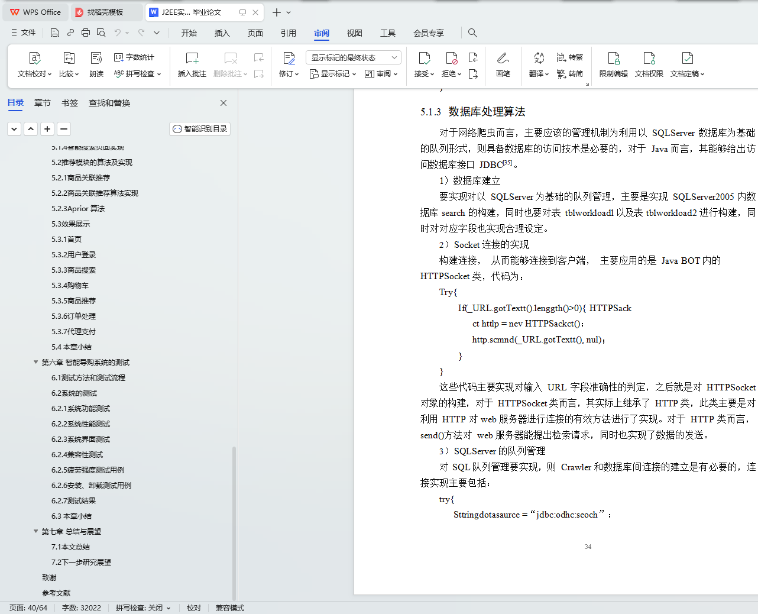Image resolution: width=758 pixels, height=614 pixels.
Task: Click the 智能识别目录 button
Action: (x=200, y=129)
